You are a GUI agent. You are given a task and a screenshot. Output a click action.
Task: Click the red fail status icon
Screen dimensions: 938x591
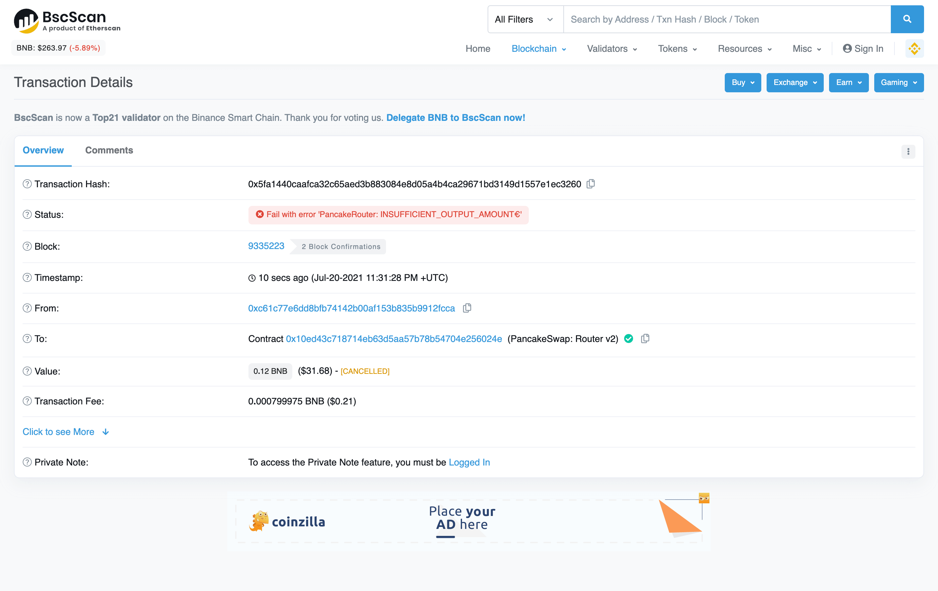(x=259, y=214)
